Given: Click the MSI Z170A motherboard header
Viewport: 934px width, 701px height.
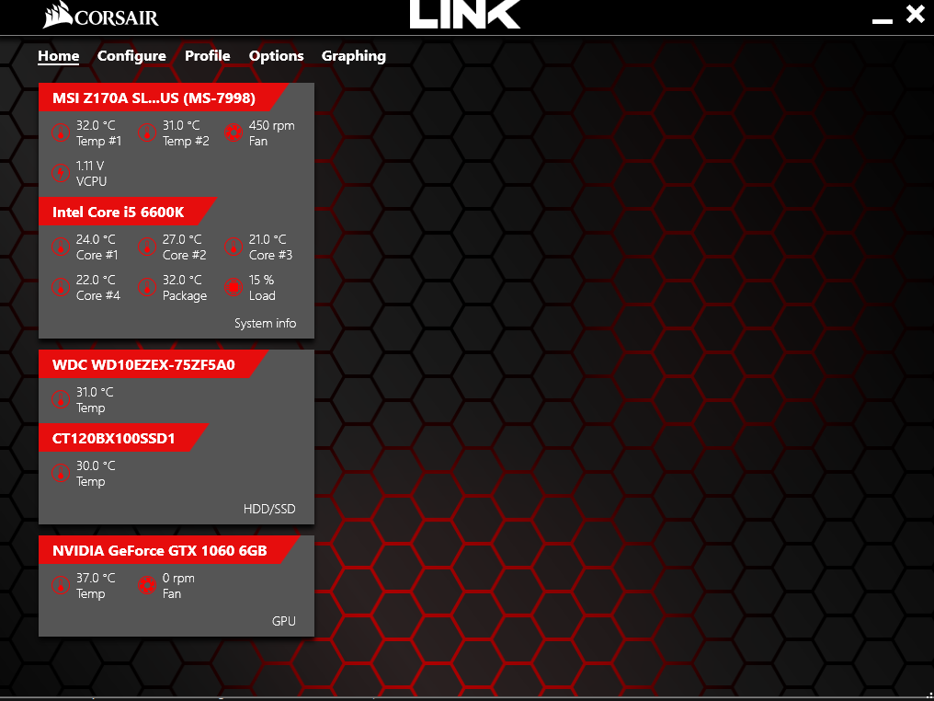Looking at the screenshot, I should coord(164,98).
